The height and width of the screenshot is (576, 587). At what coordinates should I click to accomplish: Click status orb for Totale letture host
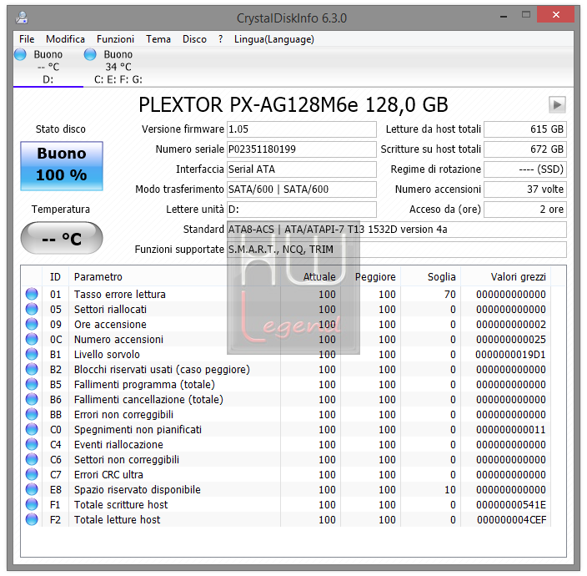pos(32,519)
